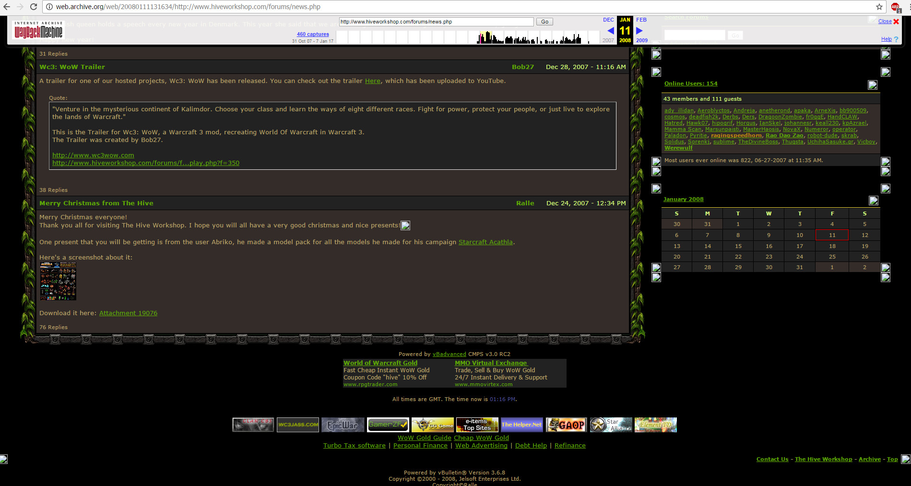Screen dimensions: 911x486
Task: Open the Turbo Tax software link
Action: tap(355, 446)
